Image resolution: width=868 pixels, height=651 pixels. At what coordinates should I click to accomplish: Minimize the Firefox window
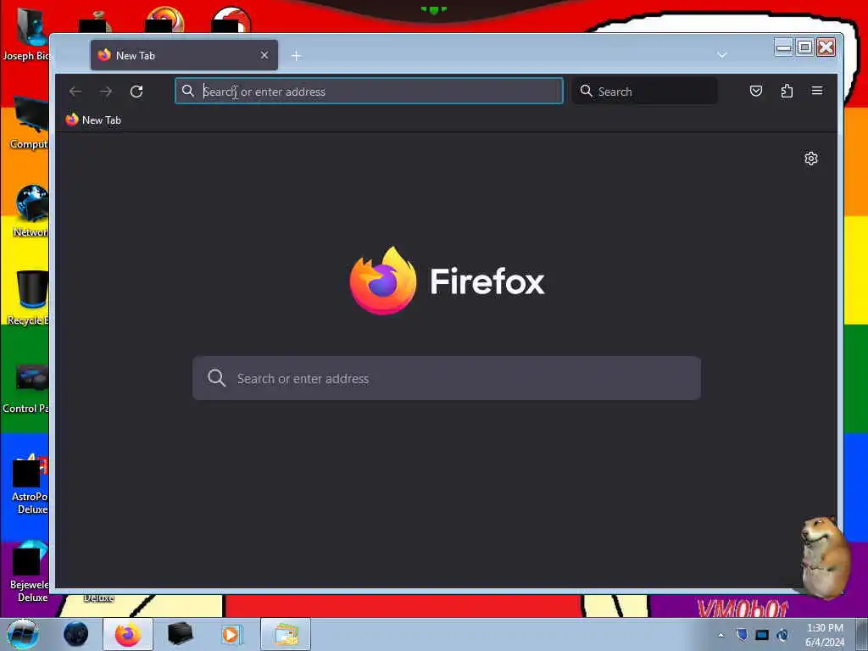click(783, 47)
